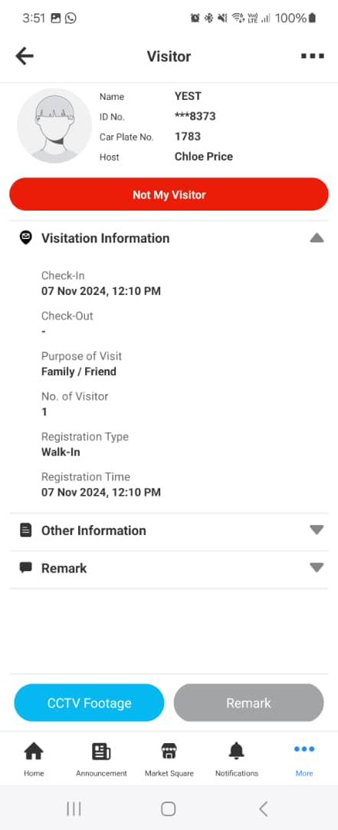Tap the back arrow in the header
This screenshot has width=338, height=830.
coord(25,56)
